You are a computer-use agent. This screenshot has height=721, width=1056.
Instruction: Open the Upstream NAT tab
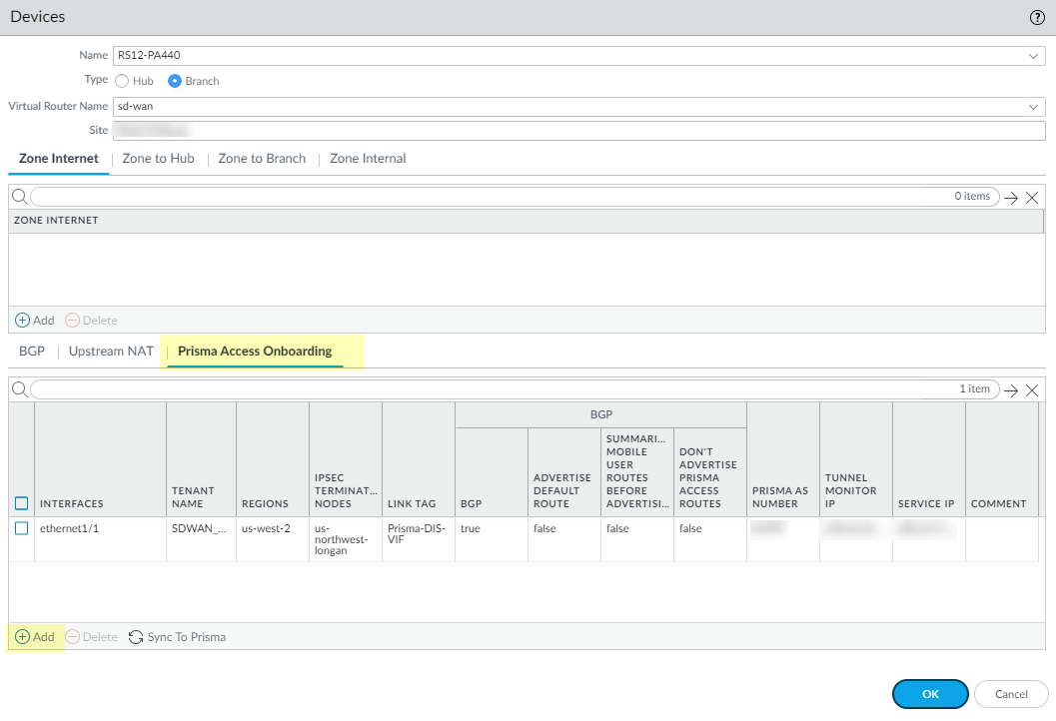click(111, 352)
